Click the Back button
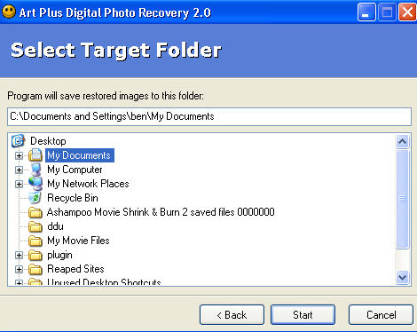 tap(232, 315)
